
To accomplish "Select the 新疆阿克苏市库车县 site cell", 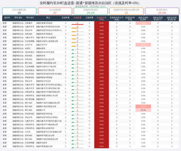I will click(45, 114).
